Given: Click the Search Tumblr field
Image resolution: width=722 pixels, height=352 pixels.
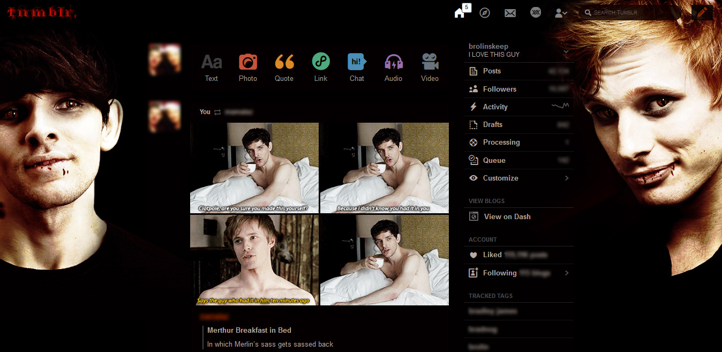Looking at the screenshot, I should tap(632, 12).
